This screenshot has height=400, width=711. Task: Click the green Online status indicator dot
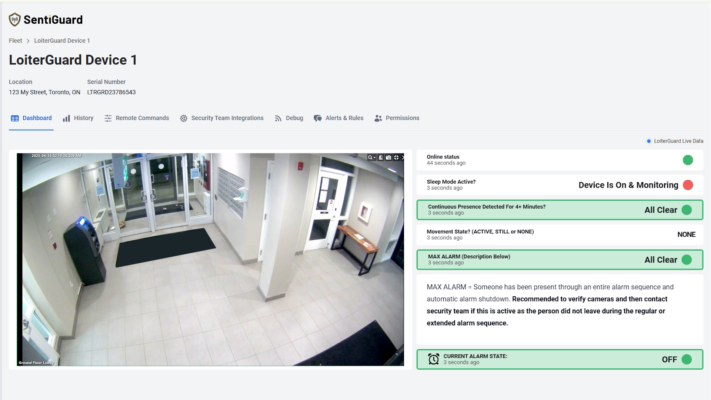(688, 160)
